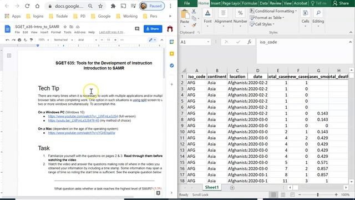The width and height of the screenshot is (355, 200).
Task: Expand Conditional Formatting dropdown
Action: (x=296, y=11)
